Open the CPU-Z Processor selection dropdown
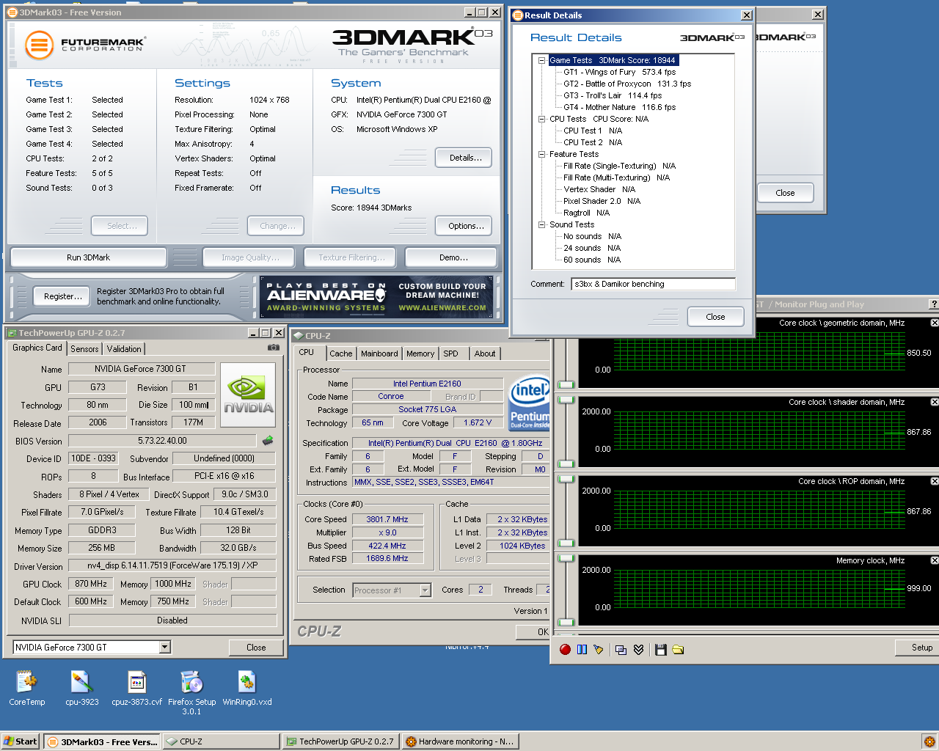The height and width of the screenshot is (751, 939). point(425,590)
